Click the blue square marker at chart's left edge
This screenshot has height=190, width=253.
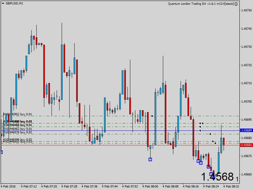2,152
